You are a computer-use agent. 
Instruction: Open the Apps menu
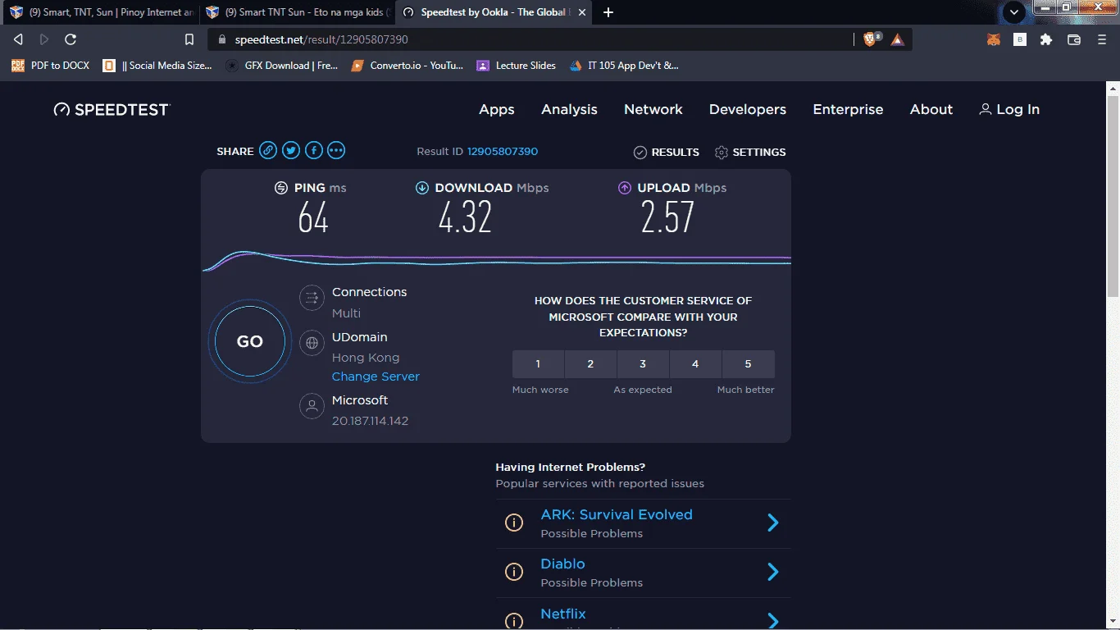point(497,110)
